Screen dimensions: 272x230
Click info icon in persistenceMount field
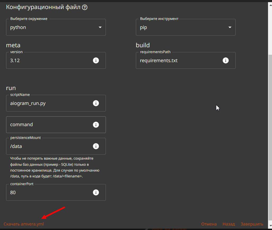tap(96, 146)
